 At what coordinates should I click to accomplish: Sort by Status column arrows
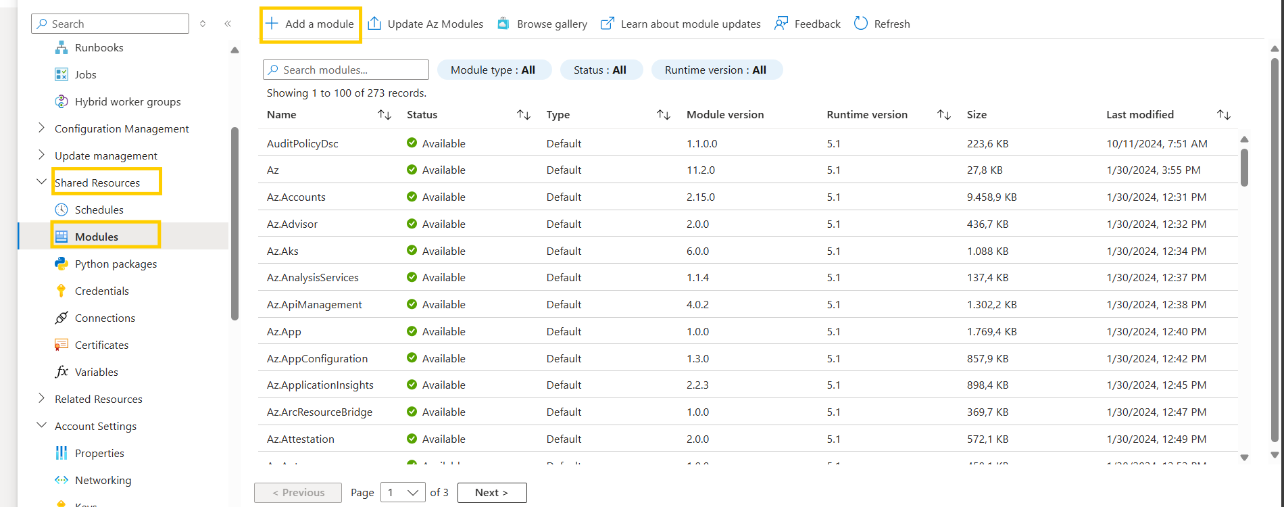click(x=524, y=115)
